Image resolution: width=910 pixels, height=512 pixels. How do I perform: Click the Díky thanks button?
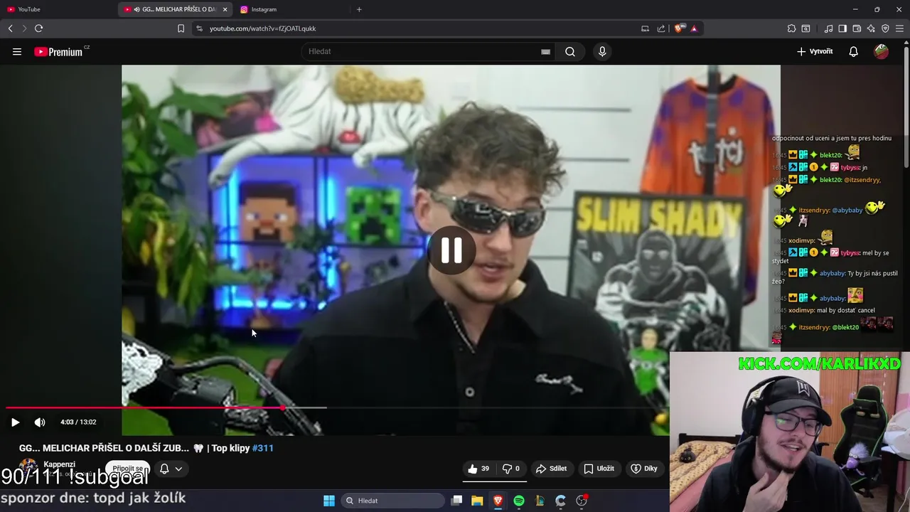point(644,469)
